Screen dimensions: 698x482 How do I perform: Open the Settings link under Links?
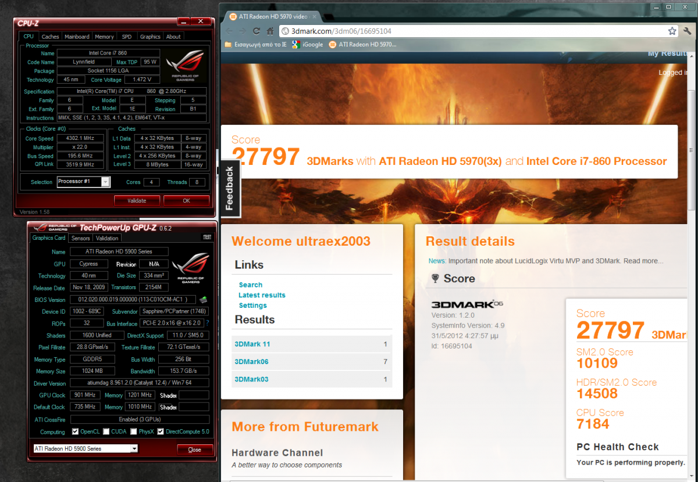coord(253,305)
